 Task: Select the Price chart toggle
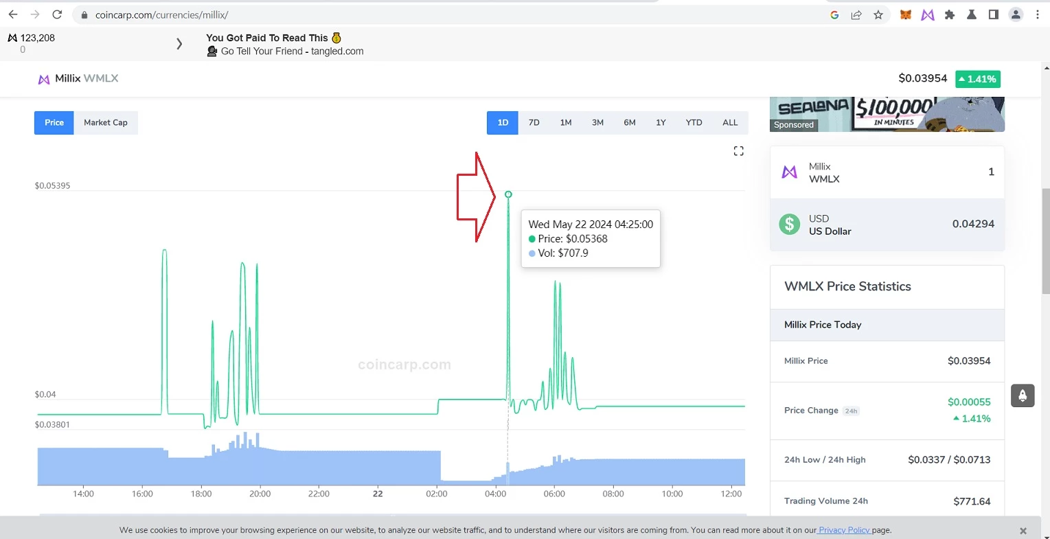click(54, 122)
